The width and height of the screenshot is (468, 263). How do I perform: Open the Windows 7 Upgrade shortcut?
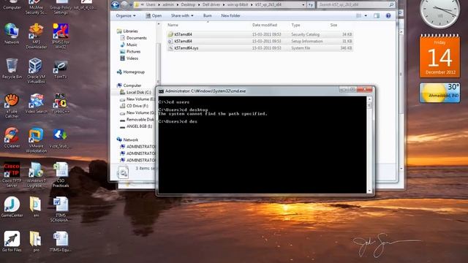36,175
